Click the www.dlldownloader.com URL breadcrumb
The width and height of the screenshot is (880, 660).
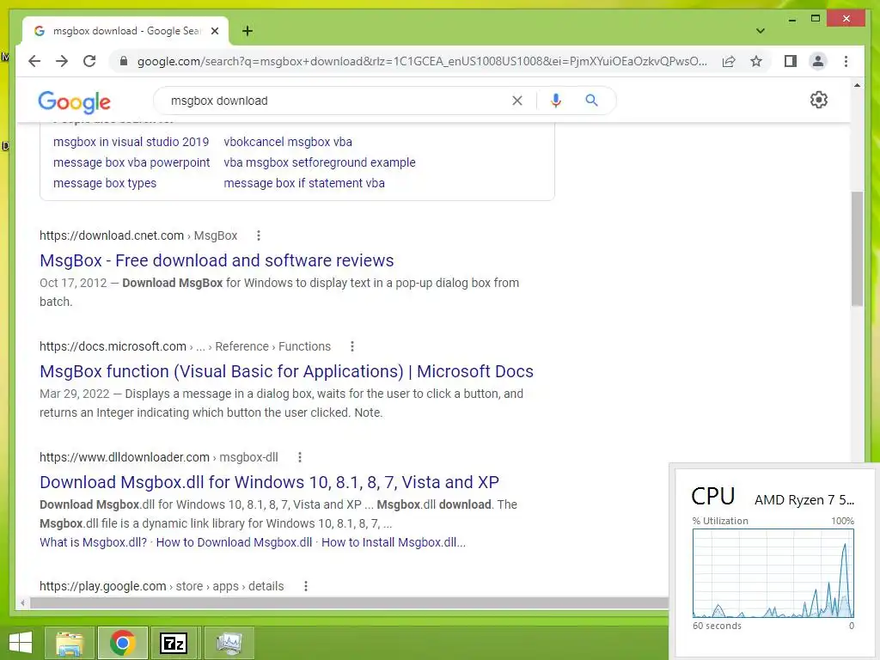click(159, 457)
